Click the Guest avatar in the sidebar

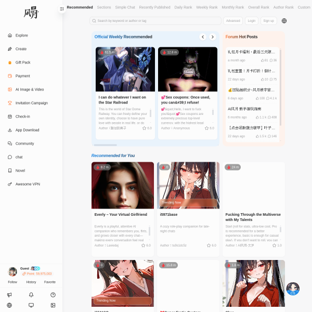(12, 271)
